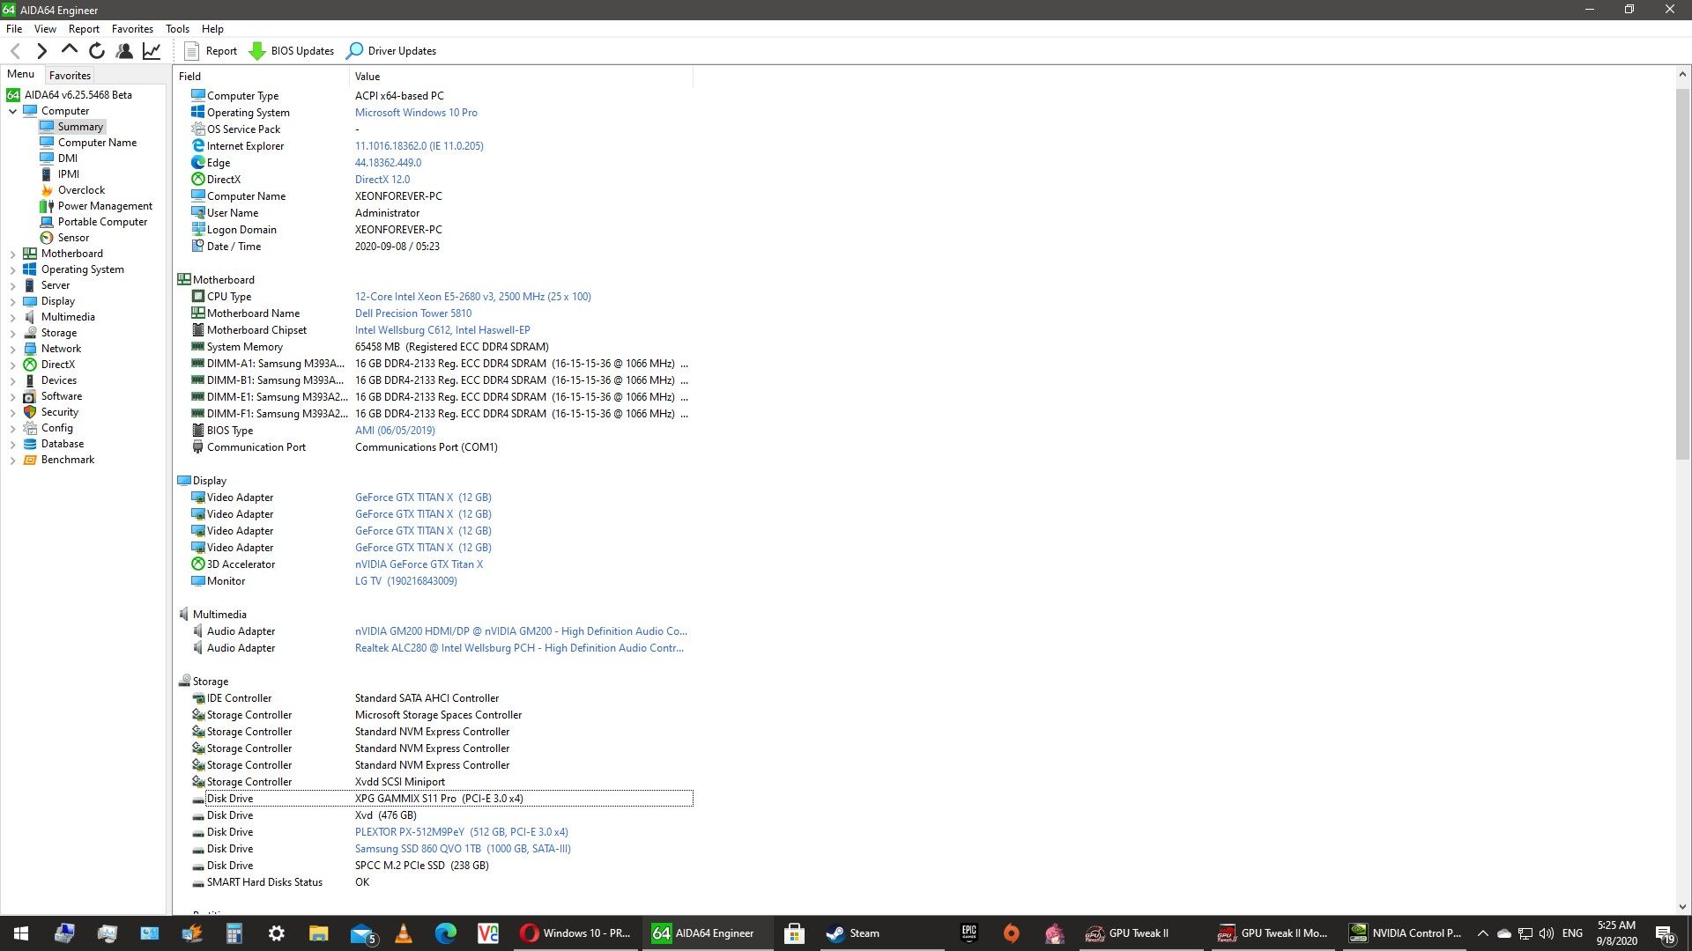The height and width of the screenshot is (951, 1692).
Task: Click the AIDA64 v6.25.5468 Beta root item
Action: click(x=78, y=95)
